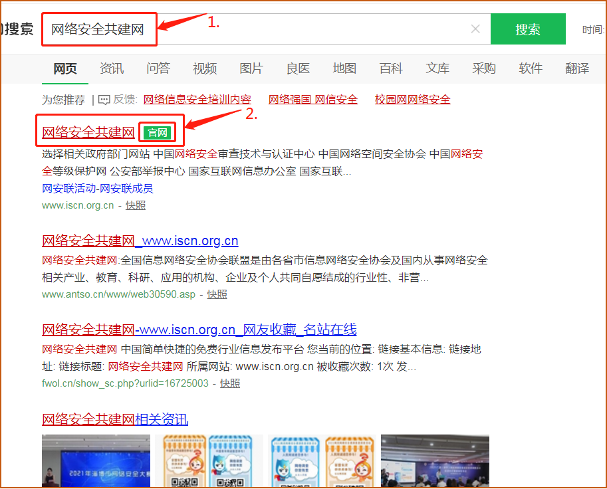The image size is (607, 489).
Task: Go to the 良医 tab
Action: pyautogui.click(x=298, y=68)
